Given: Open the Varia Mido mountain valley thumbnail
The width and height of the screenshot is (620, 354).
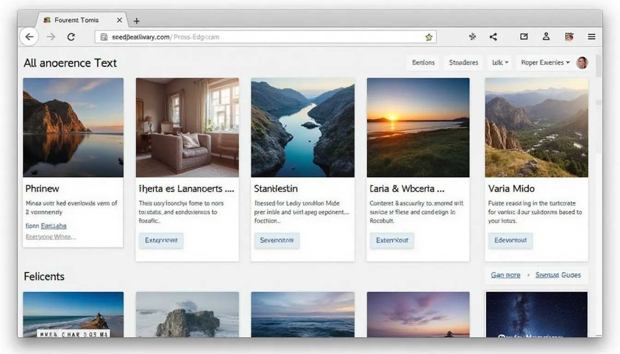Looking at the screenshot, I should click(537, 128).
